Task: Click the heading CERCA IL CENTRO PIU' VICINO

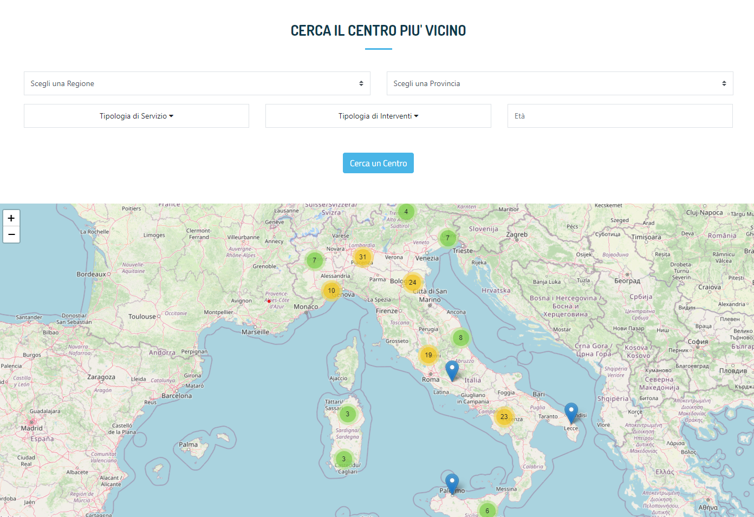Action: click(378, 31)
